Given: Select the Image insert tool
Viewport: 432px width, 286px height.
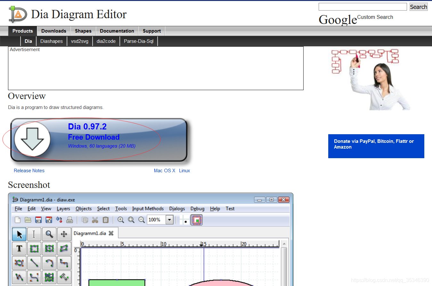Looking at the screenshot, I should click(x=49, y=277).
